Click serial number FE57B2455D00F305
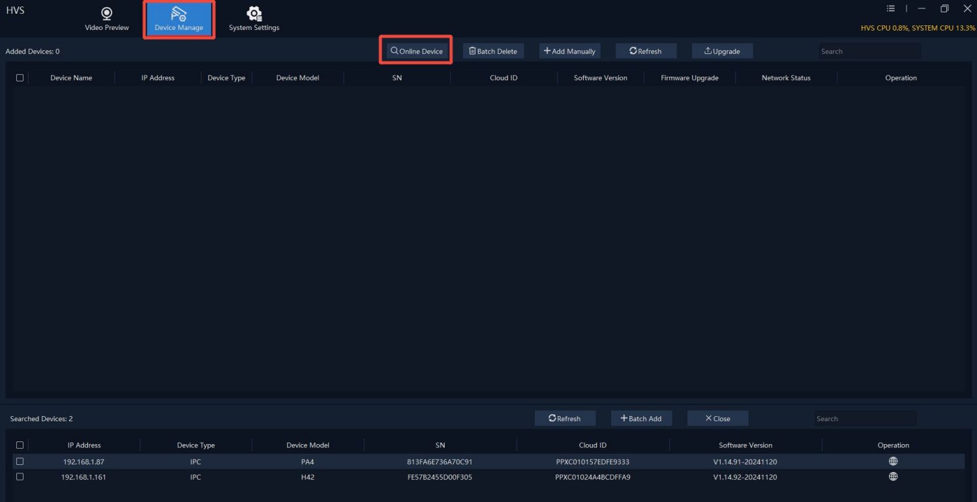Image resolution: width=977 pixels, height=502 pixels. [440, 477]
